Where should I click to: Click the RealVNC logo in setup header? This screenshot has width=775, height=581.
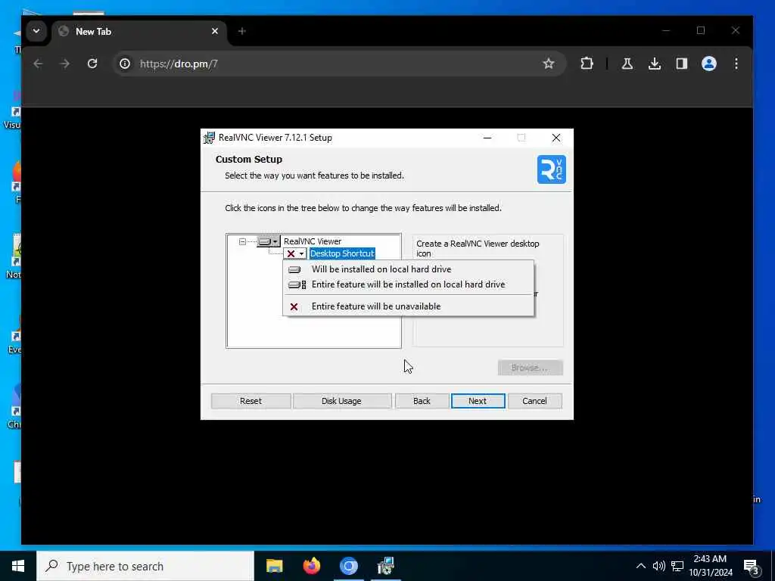coord(552,169)
